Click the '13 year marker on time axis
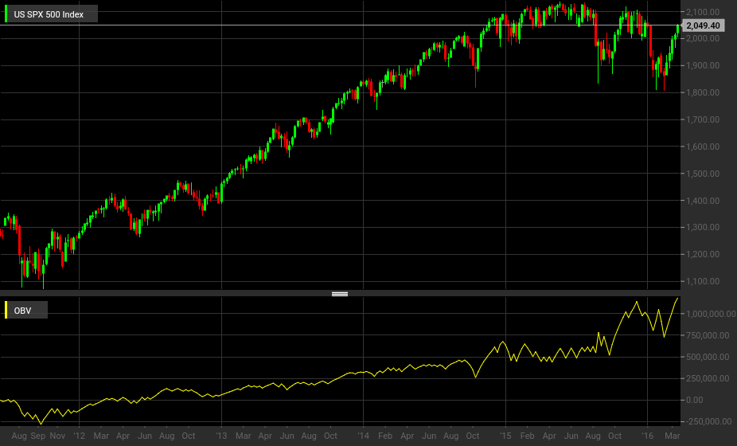 pos(221,436)
